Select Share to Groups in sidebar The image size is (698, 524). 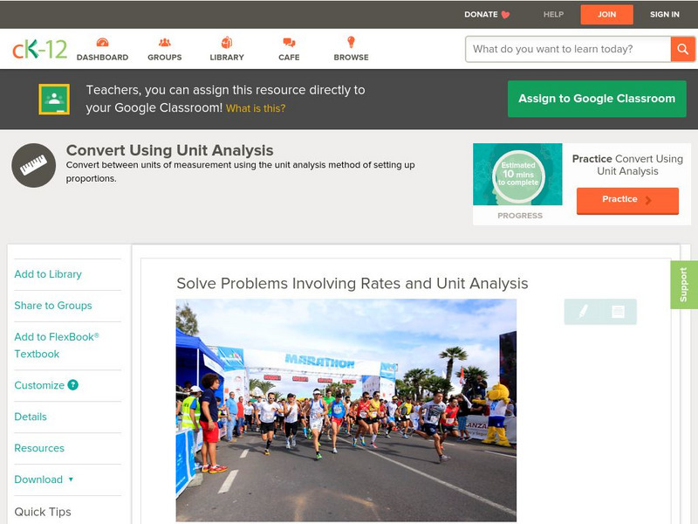[53, 306]
